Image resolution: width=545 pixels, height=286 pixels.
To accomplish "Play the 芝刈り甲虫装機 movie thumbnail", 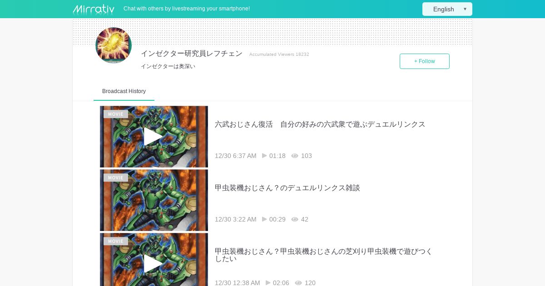I will point(154,260).
